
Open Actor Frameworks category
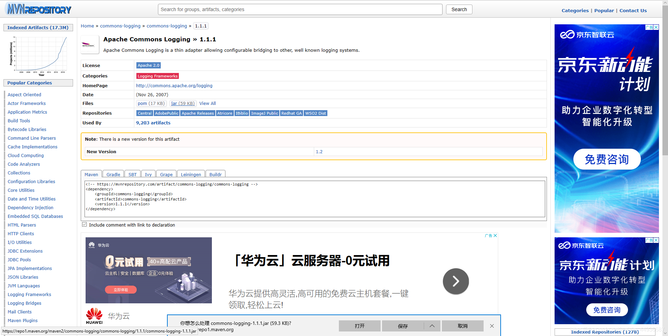coord(27,103)
